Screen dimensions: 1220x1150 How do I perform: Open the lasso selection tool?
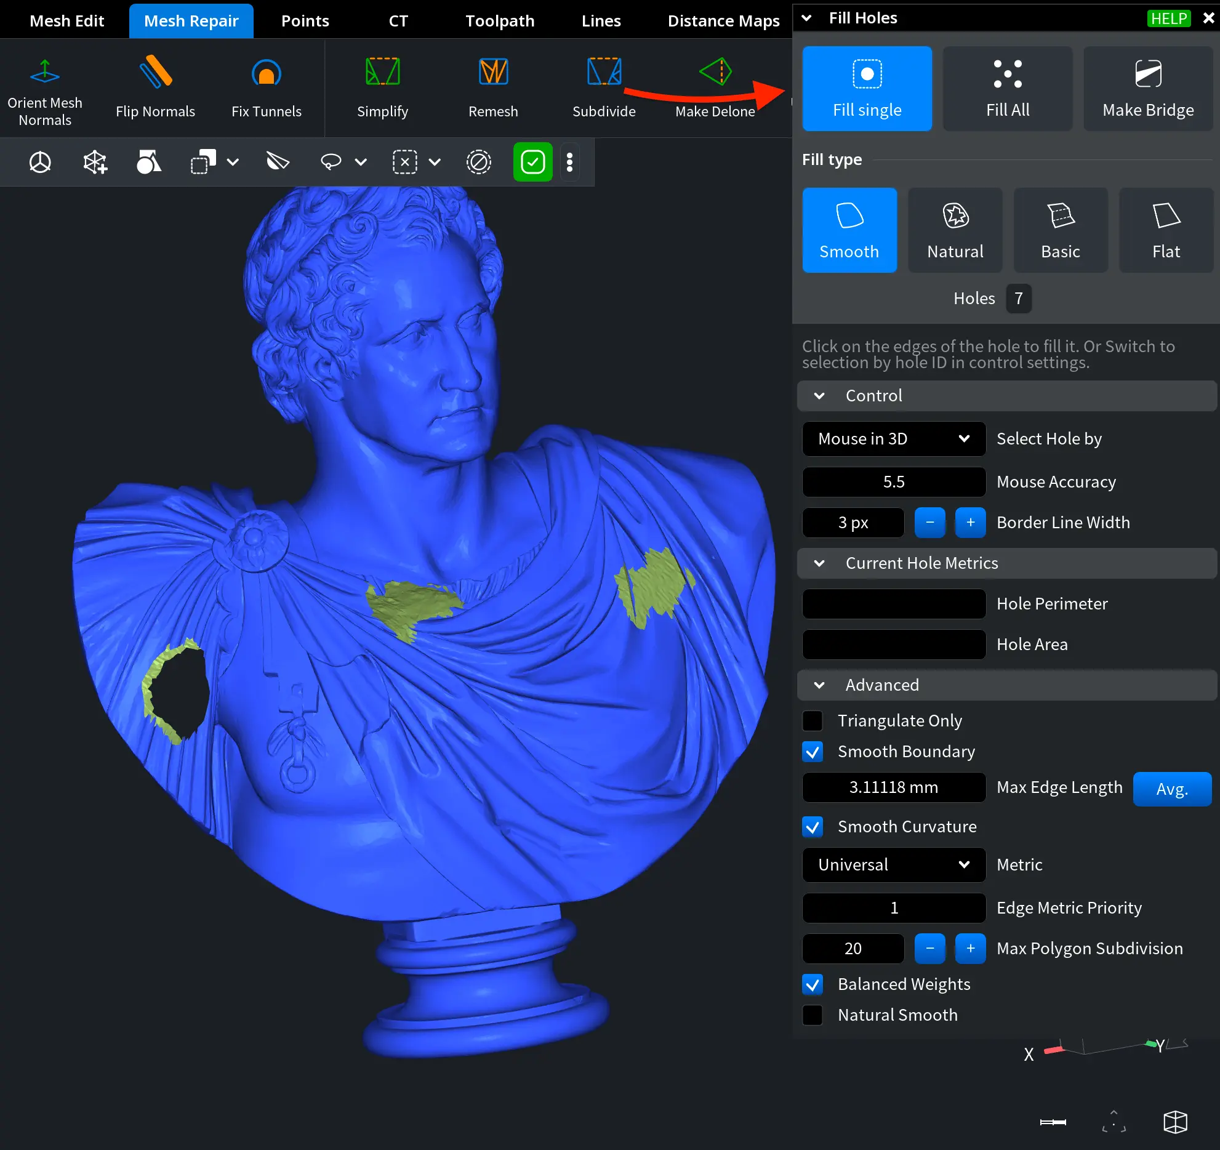tap(331, 162)
